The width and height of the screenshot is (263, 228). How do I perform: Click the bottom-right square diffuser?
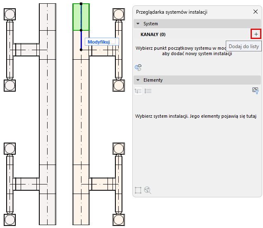(x=119, y=219)
